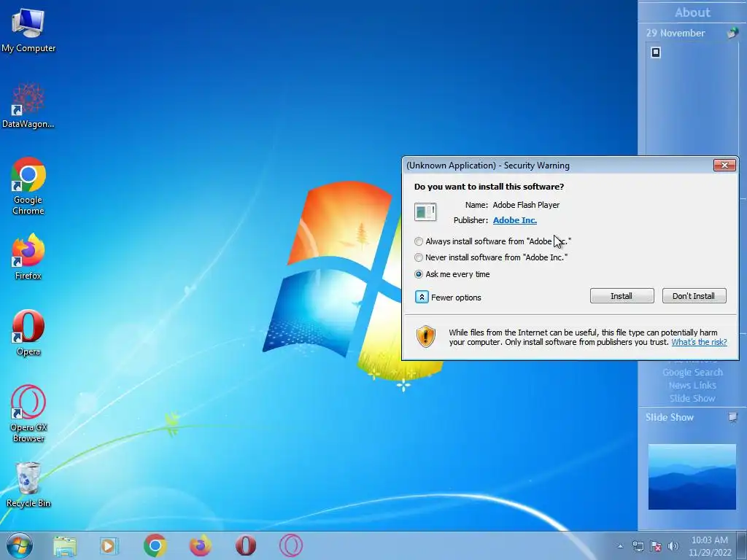Click the Show Desktop strip at taskbar end

(x=742, y=545)
